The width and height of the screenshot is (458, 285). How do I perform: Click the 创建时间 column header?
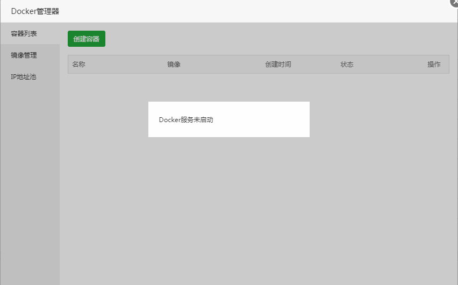278,65
